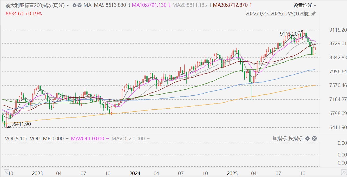This screenshot has height=177, width=347.
Task: Click the 9115.20 high price marker
Action: tap(289, 34)
